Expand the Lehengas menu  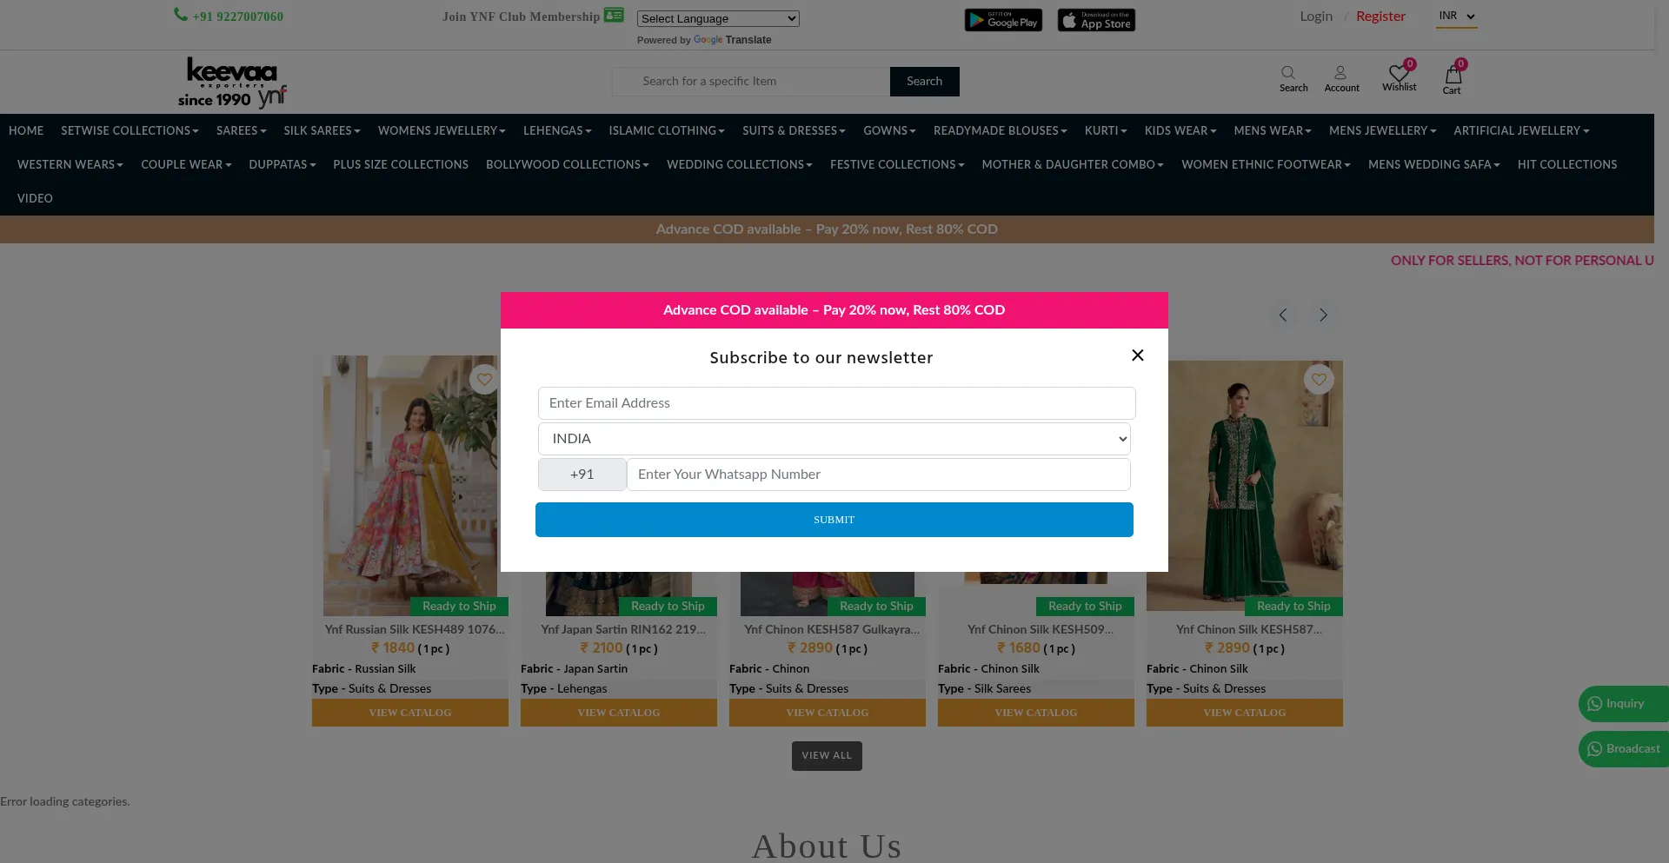point(557,130)
